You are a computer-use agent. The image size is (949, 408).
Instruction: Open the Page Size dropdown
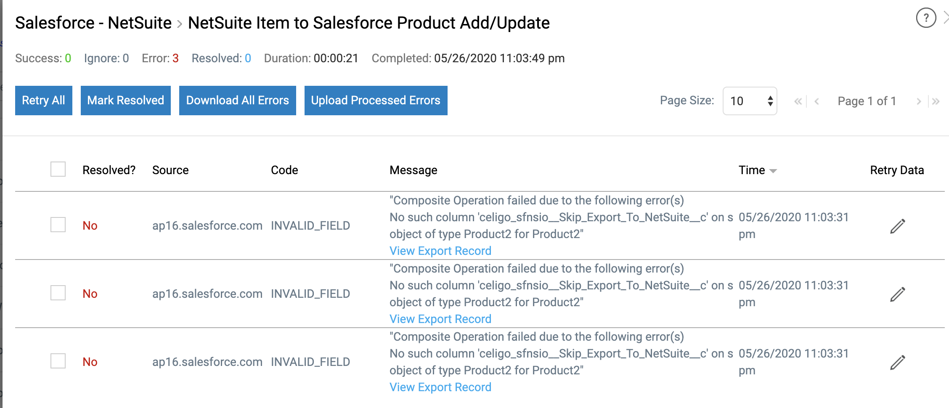point(750,101)
